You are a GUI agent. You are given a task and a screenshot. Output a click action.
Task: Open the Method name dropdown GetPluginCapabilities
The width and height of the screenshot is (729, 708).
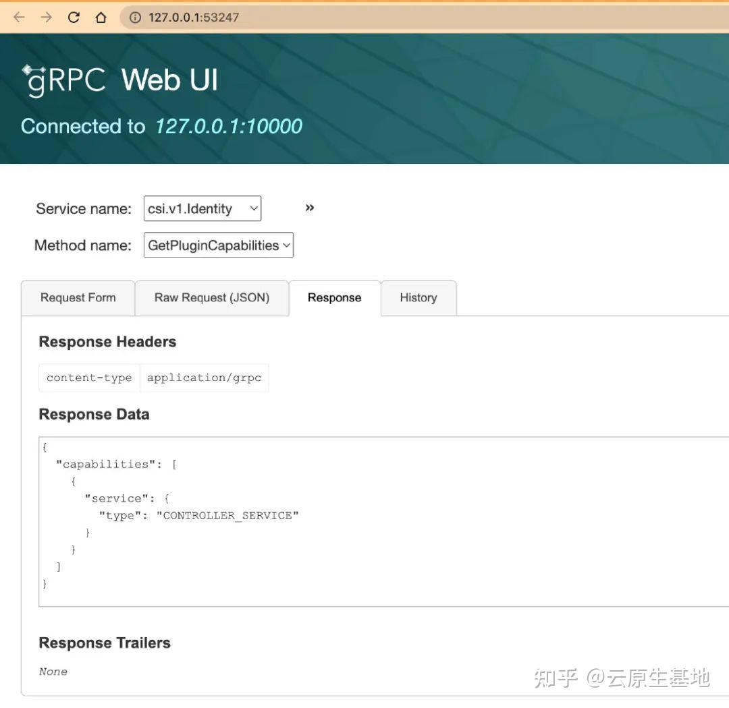coord(219,245)
